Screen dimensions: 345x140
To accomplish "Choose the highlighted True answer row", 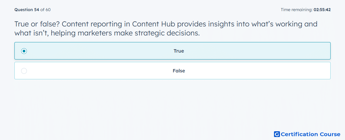I will [172, 51].
